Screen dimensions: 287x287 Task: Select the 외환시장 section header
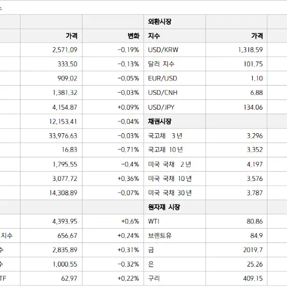coord(159,22)
